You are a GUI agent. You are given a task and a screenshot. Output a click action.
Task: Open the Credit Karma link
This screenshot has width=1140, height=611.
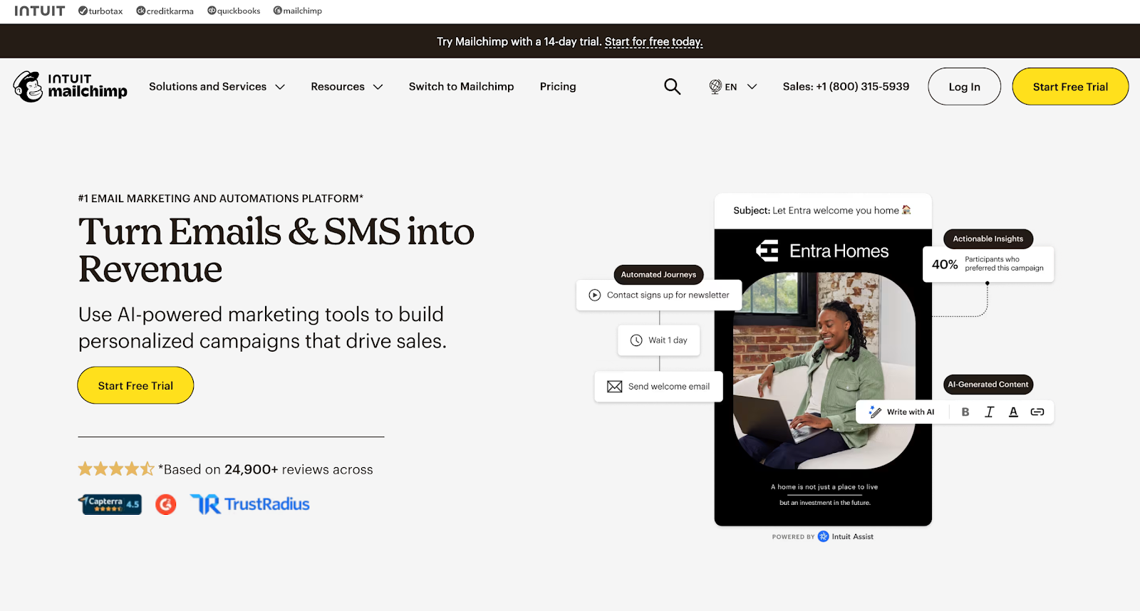(x=165, y=11)
